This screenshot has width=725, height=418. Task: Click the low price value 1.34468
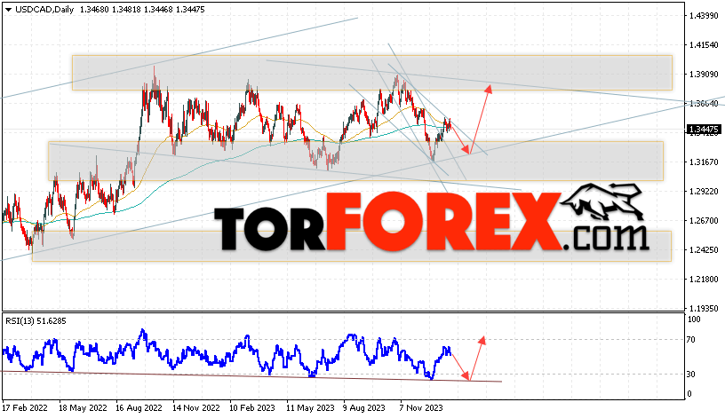(158, 9)
